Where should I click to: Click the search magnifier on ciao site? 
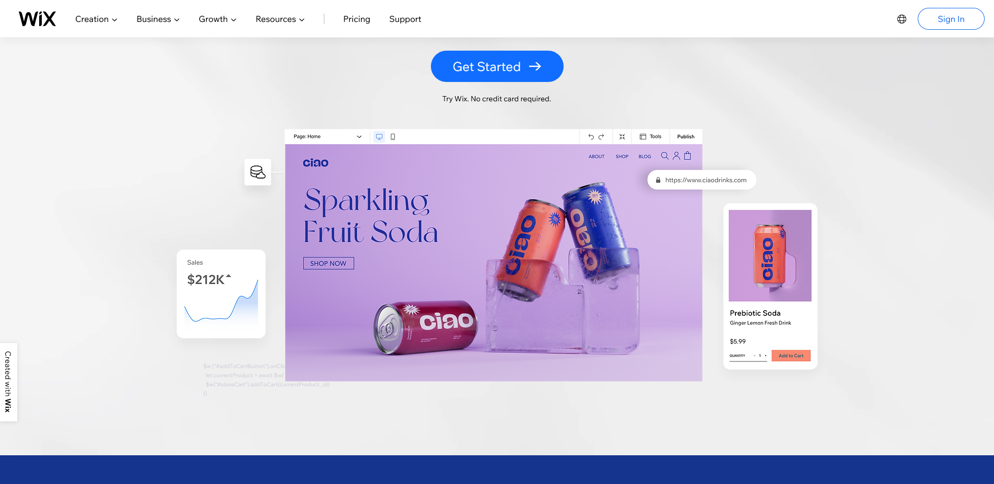coord(664,156)
